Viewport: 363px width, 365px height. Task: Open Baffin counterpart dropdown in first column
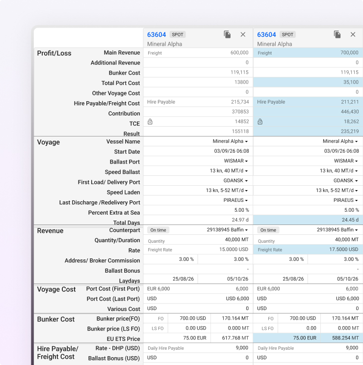[227, 230]
